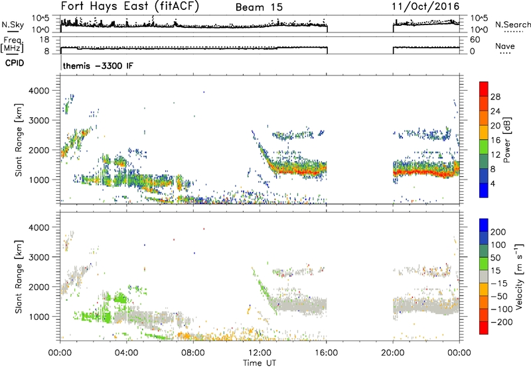Screen dimensions: 531x367
Task: Click the gray band of velocity colorbar
Action: click(x=484, y=276)
